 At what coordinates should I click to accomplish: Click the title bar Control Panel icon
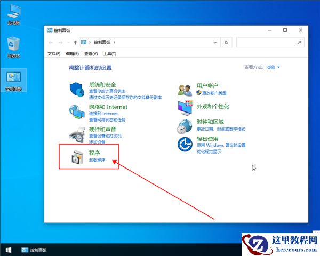[x=50, y=30]
